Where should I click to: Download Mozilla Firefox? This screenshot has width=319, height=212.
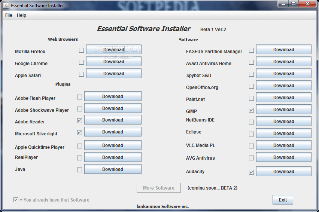click(114, 49)
